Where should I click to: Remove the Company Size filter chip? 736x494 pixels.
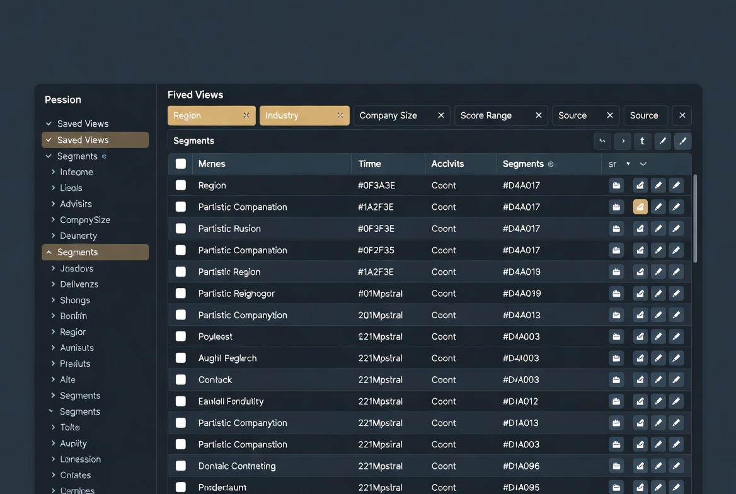coord(441,115)
